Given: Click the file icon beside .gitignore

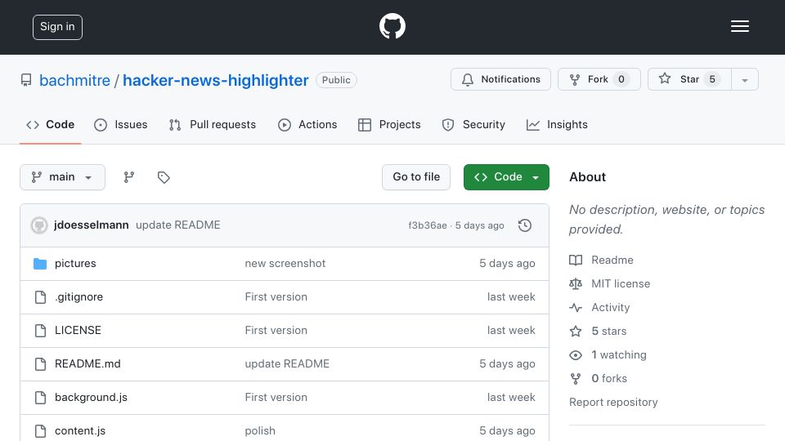Looking at the screenshot, I should click(40, 297).
